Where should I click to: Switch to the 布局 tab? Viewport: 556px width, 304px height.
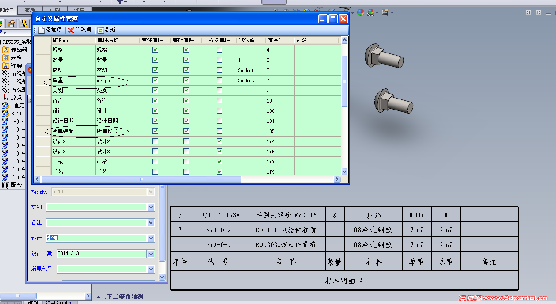[30, 10]
